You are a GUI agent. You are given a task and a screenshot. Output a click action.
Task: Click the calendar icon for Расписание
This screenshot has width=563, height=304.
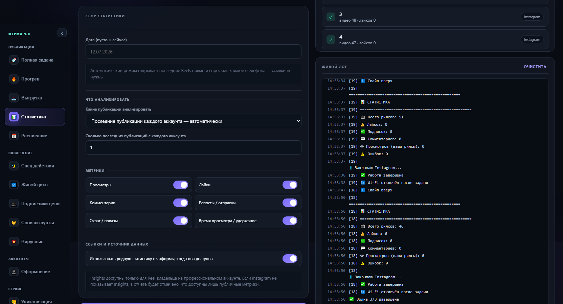14,136
